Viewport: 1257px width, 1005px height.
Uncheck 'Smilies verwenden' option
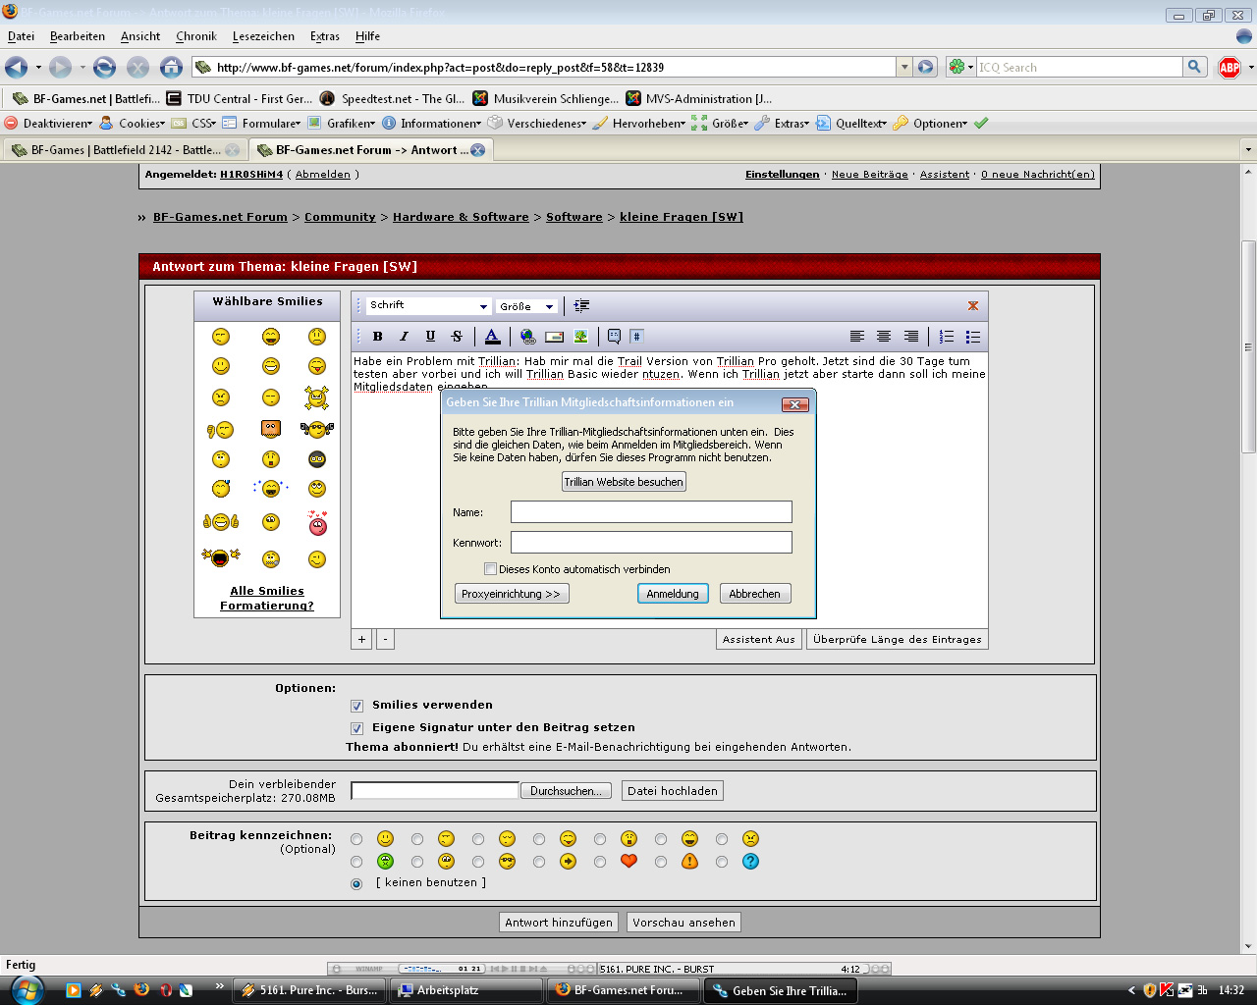click(x=356, y=706)
